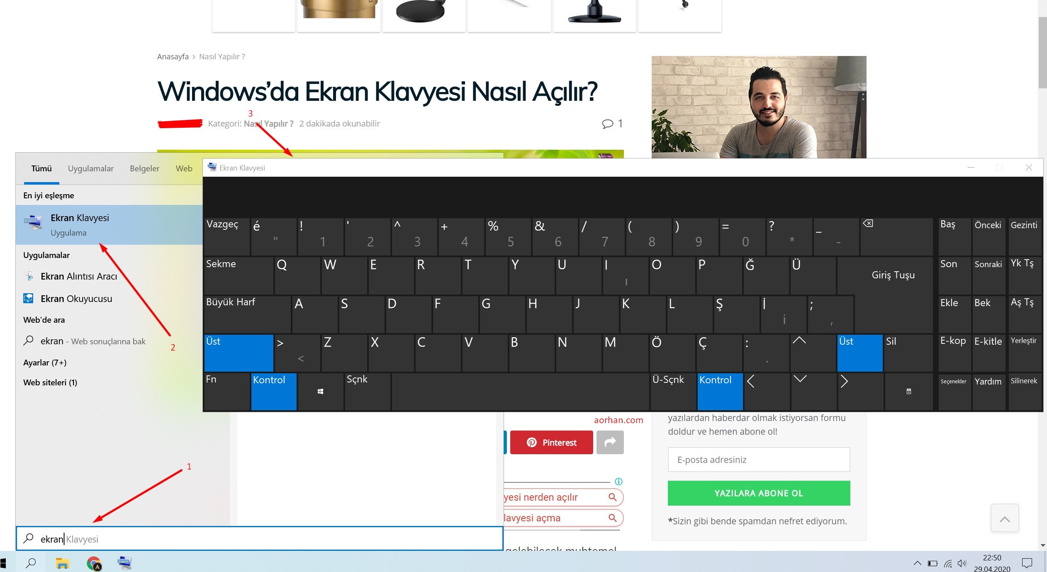Open the Wi-Fi network tray icon
The image size is (1047, 572).
pyautogui.click(x=948, y=563)
